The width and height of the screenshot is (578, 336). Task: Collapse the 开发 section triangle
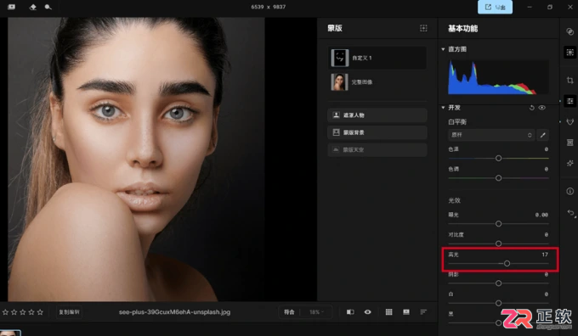pos(443,108)
